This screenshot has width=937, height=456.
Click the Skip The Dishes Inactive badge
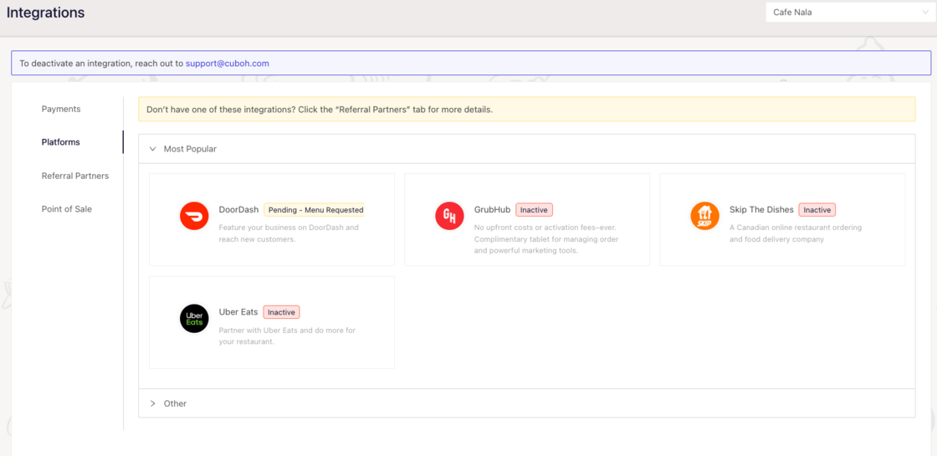pos(817,210)
